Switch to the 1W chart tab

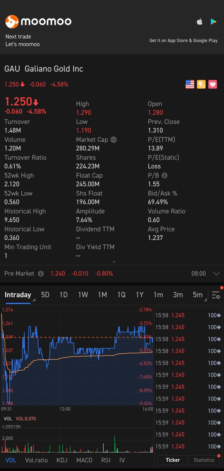click(83, 295)
